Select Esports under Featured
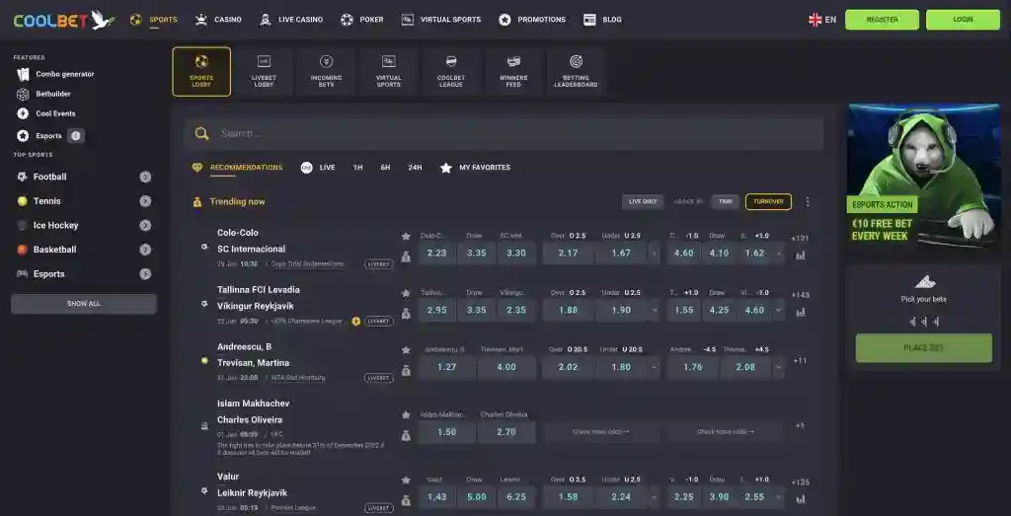The height and width of the screenshot is (516, 1011). [x=39, y=136]
